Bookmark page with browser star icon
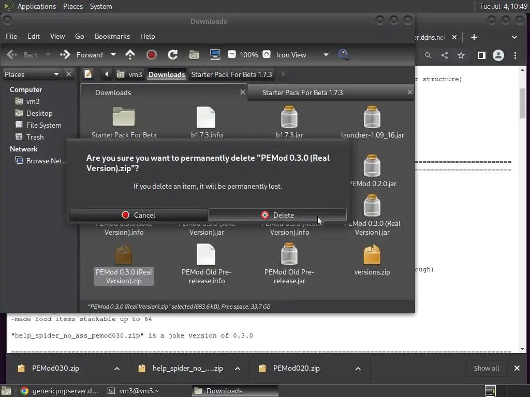Image resolution: width=530 pixels, height=397 pixels. pyautogui.click(x=461, y=55)
